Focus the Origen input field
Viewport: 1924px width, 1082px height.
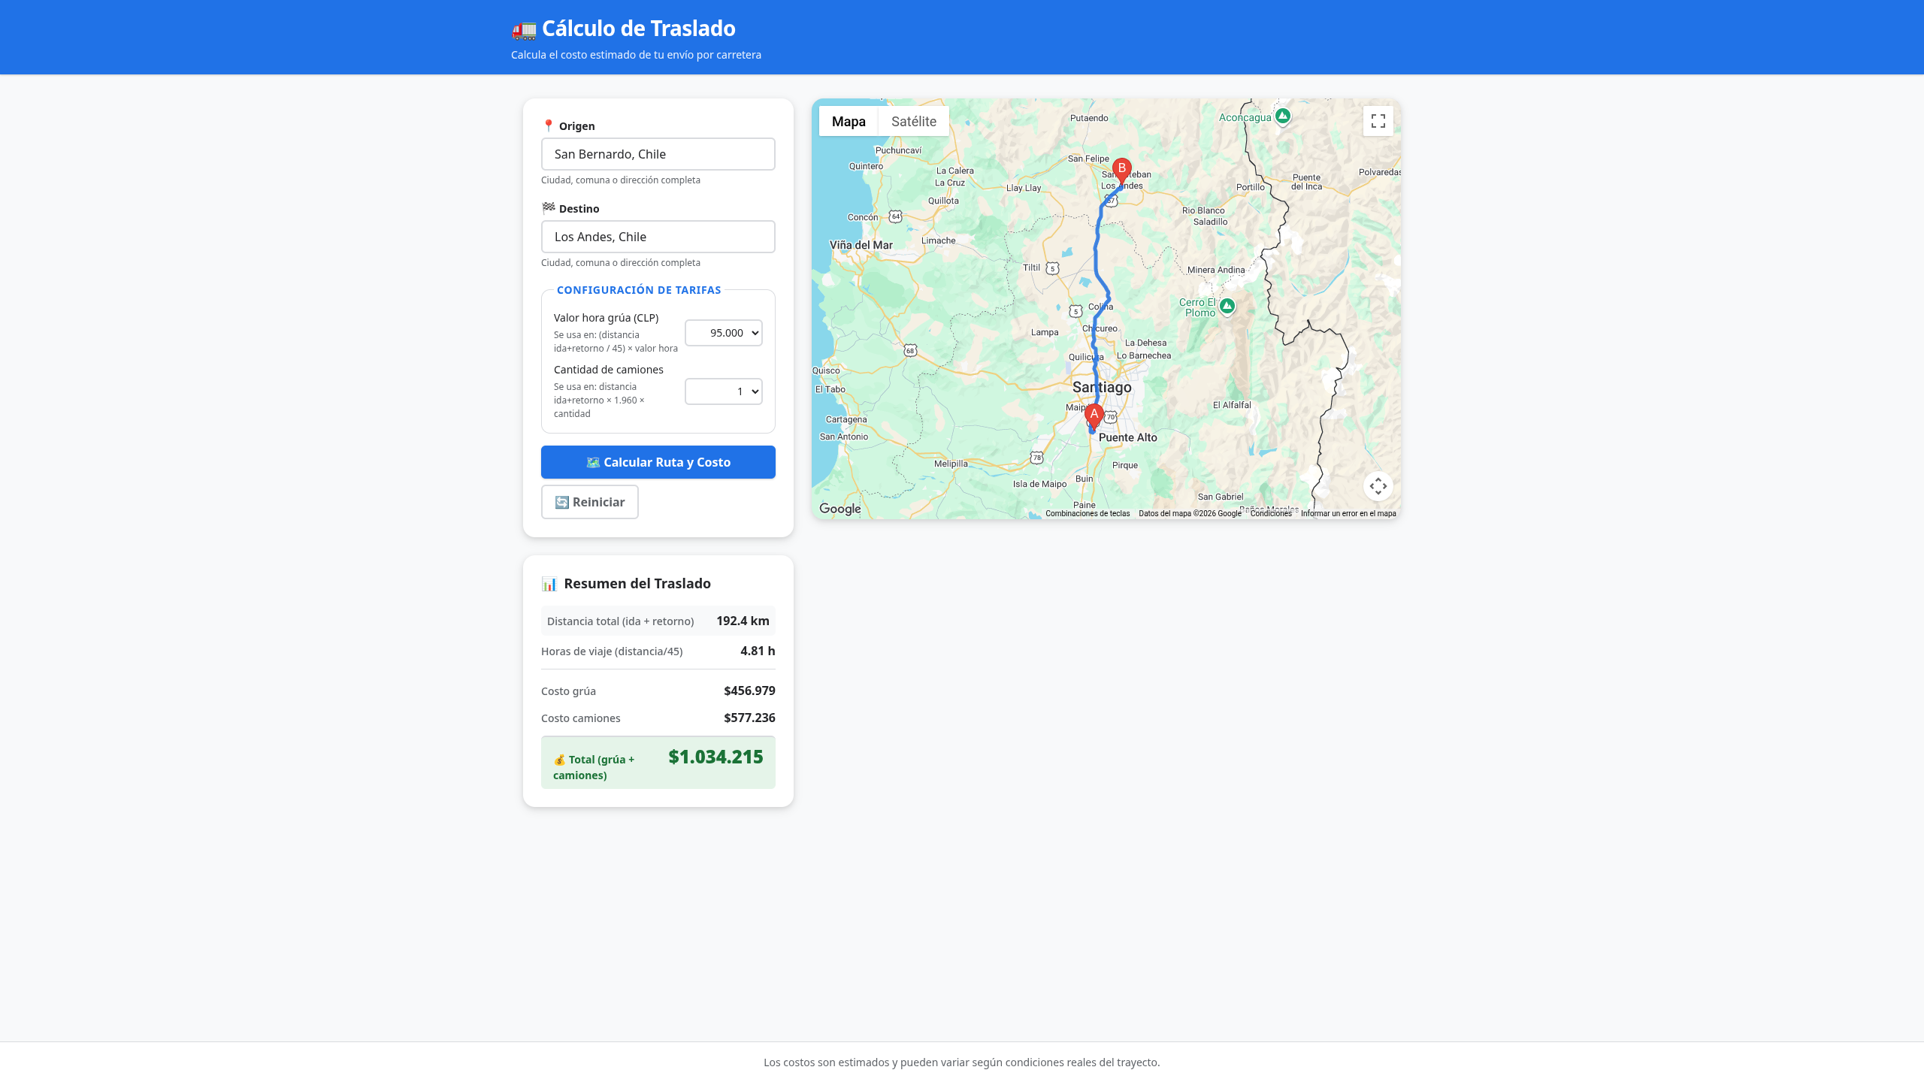click(x=658, y=154)
